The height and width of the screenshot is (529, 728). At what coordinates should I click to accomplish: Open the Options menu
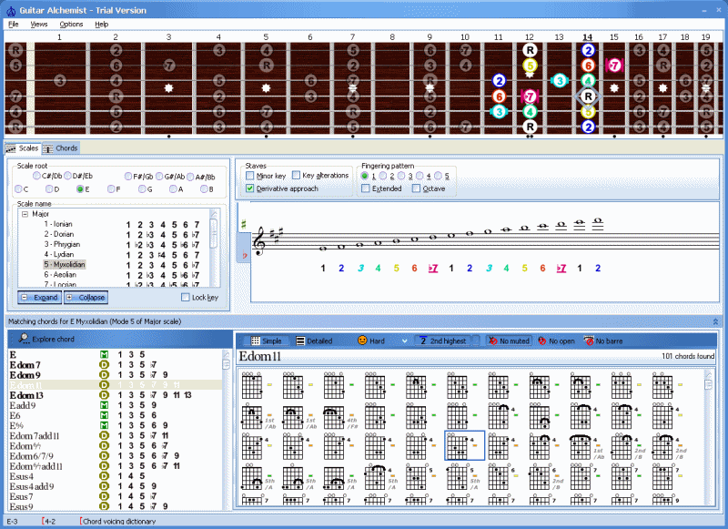pos(71,24)
